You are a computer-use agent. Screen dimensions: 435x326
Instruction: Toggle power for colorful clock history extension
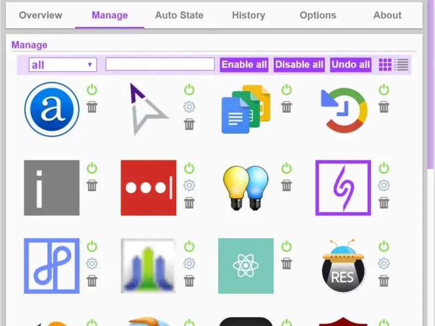384,90
